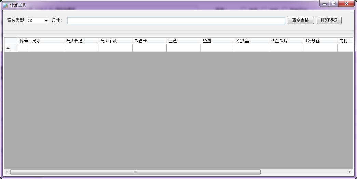Minimize the 计算工具 window
The height and width of the screenshot is (179, 357).
tap(325, 4)
